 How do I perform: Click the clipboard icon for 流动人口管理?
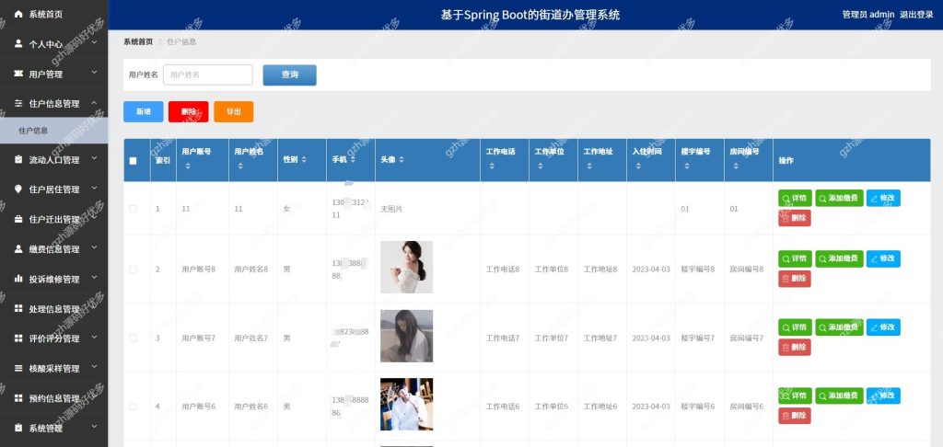click(18, 160)
